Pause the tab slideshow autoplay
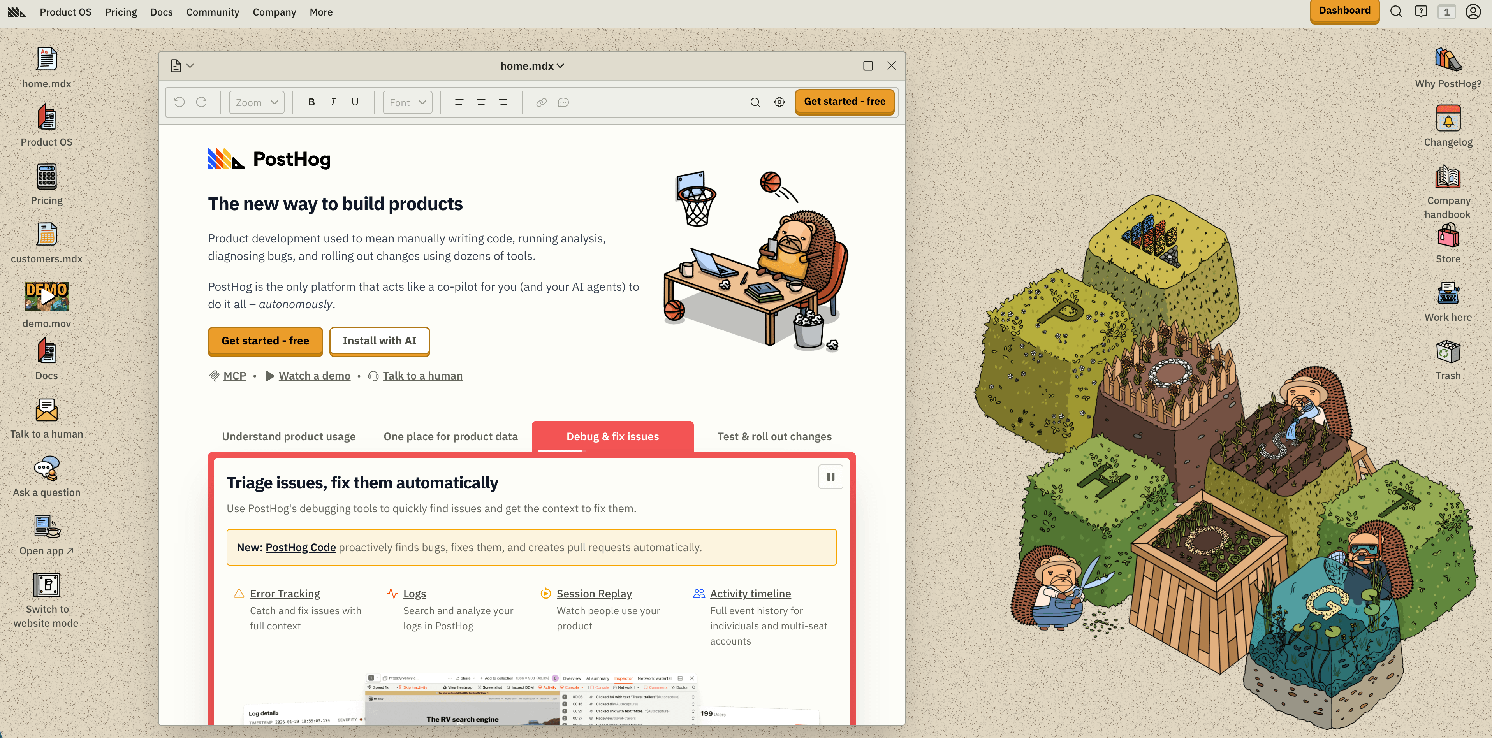Viewport: 1492px width, 738px height. (830, 477)
